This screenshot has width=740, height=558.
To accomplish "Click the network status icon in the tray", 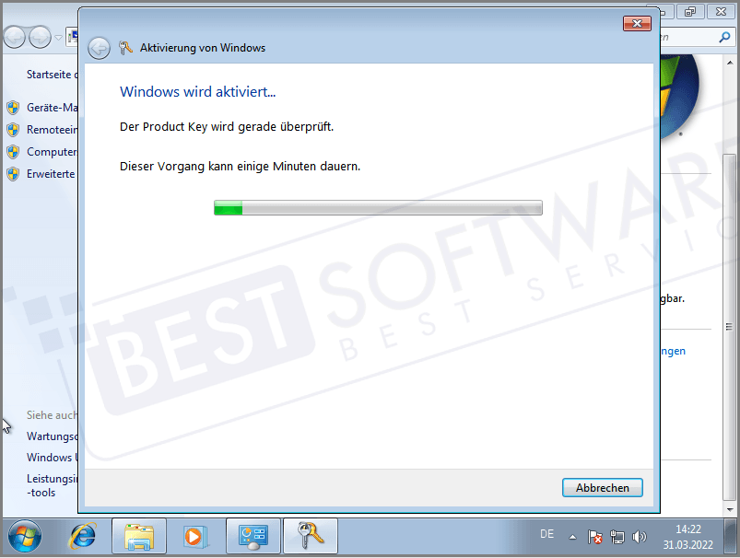I will pyautogui.click(x=619, y=536).
